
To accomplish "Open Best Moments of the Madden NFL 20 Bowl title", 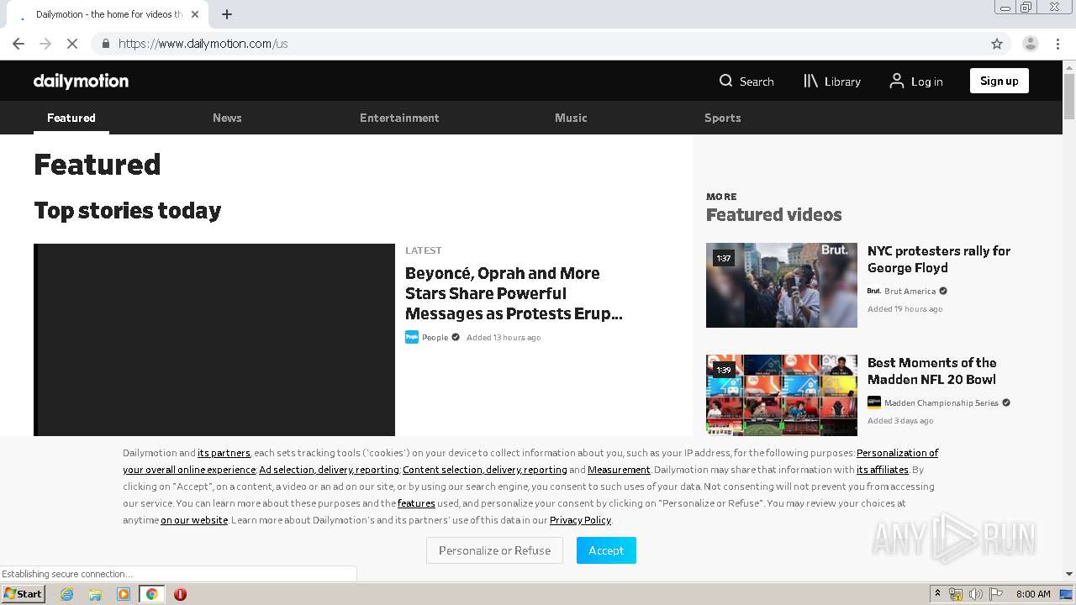I will 932,371.
